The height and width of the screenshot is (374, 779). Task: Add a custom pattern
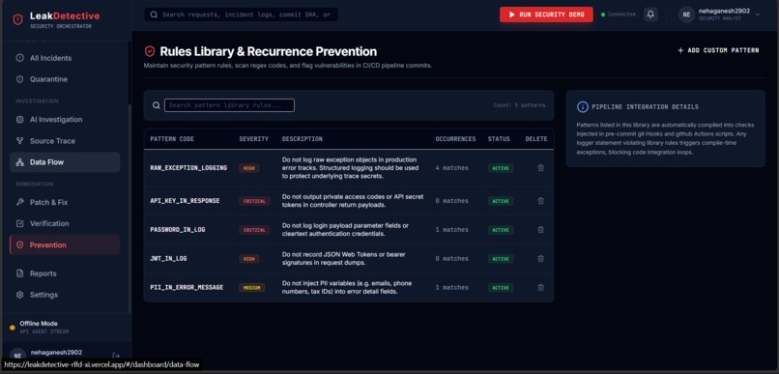(x=718, y=50)
